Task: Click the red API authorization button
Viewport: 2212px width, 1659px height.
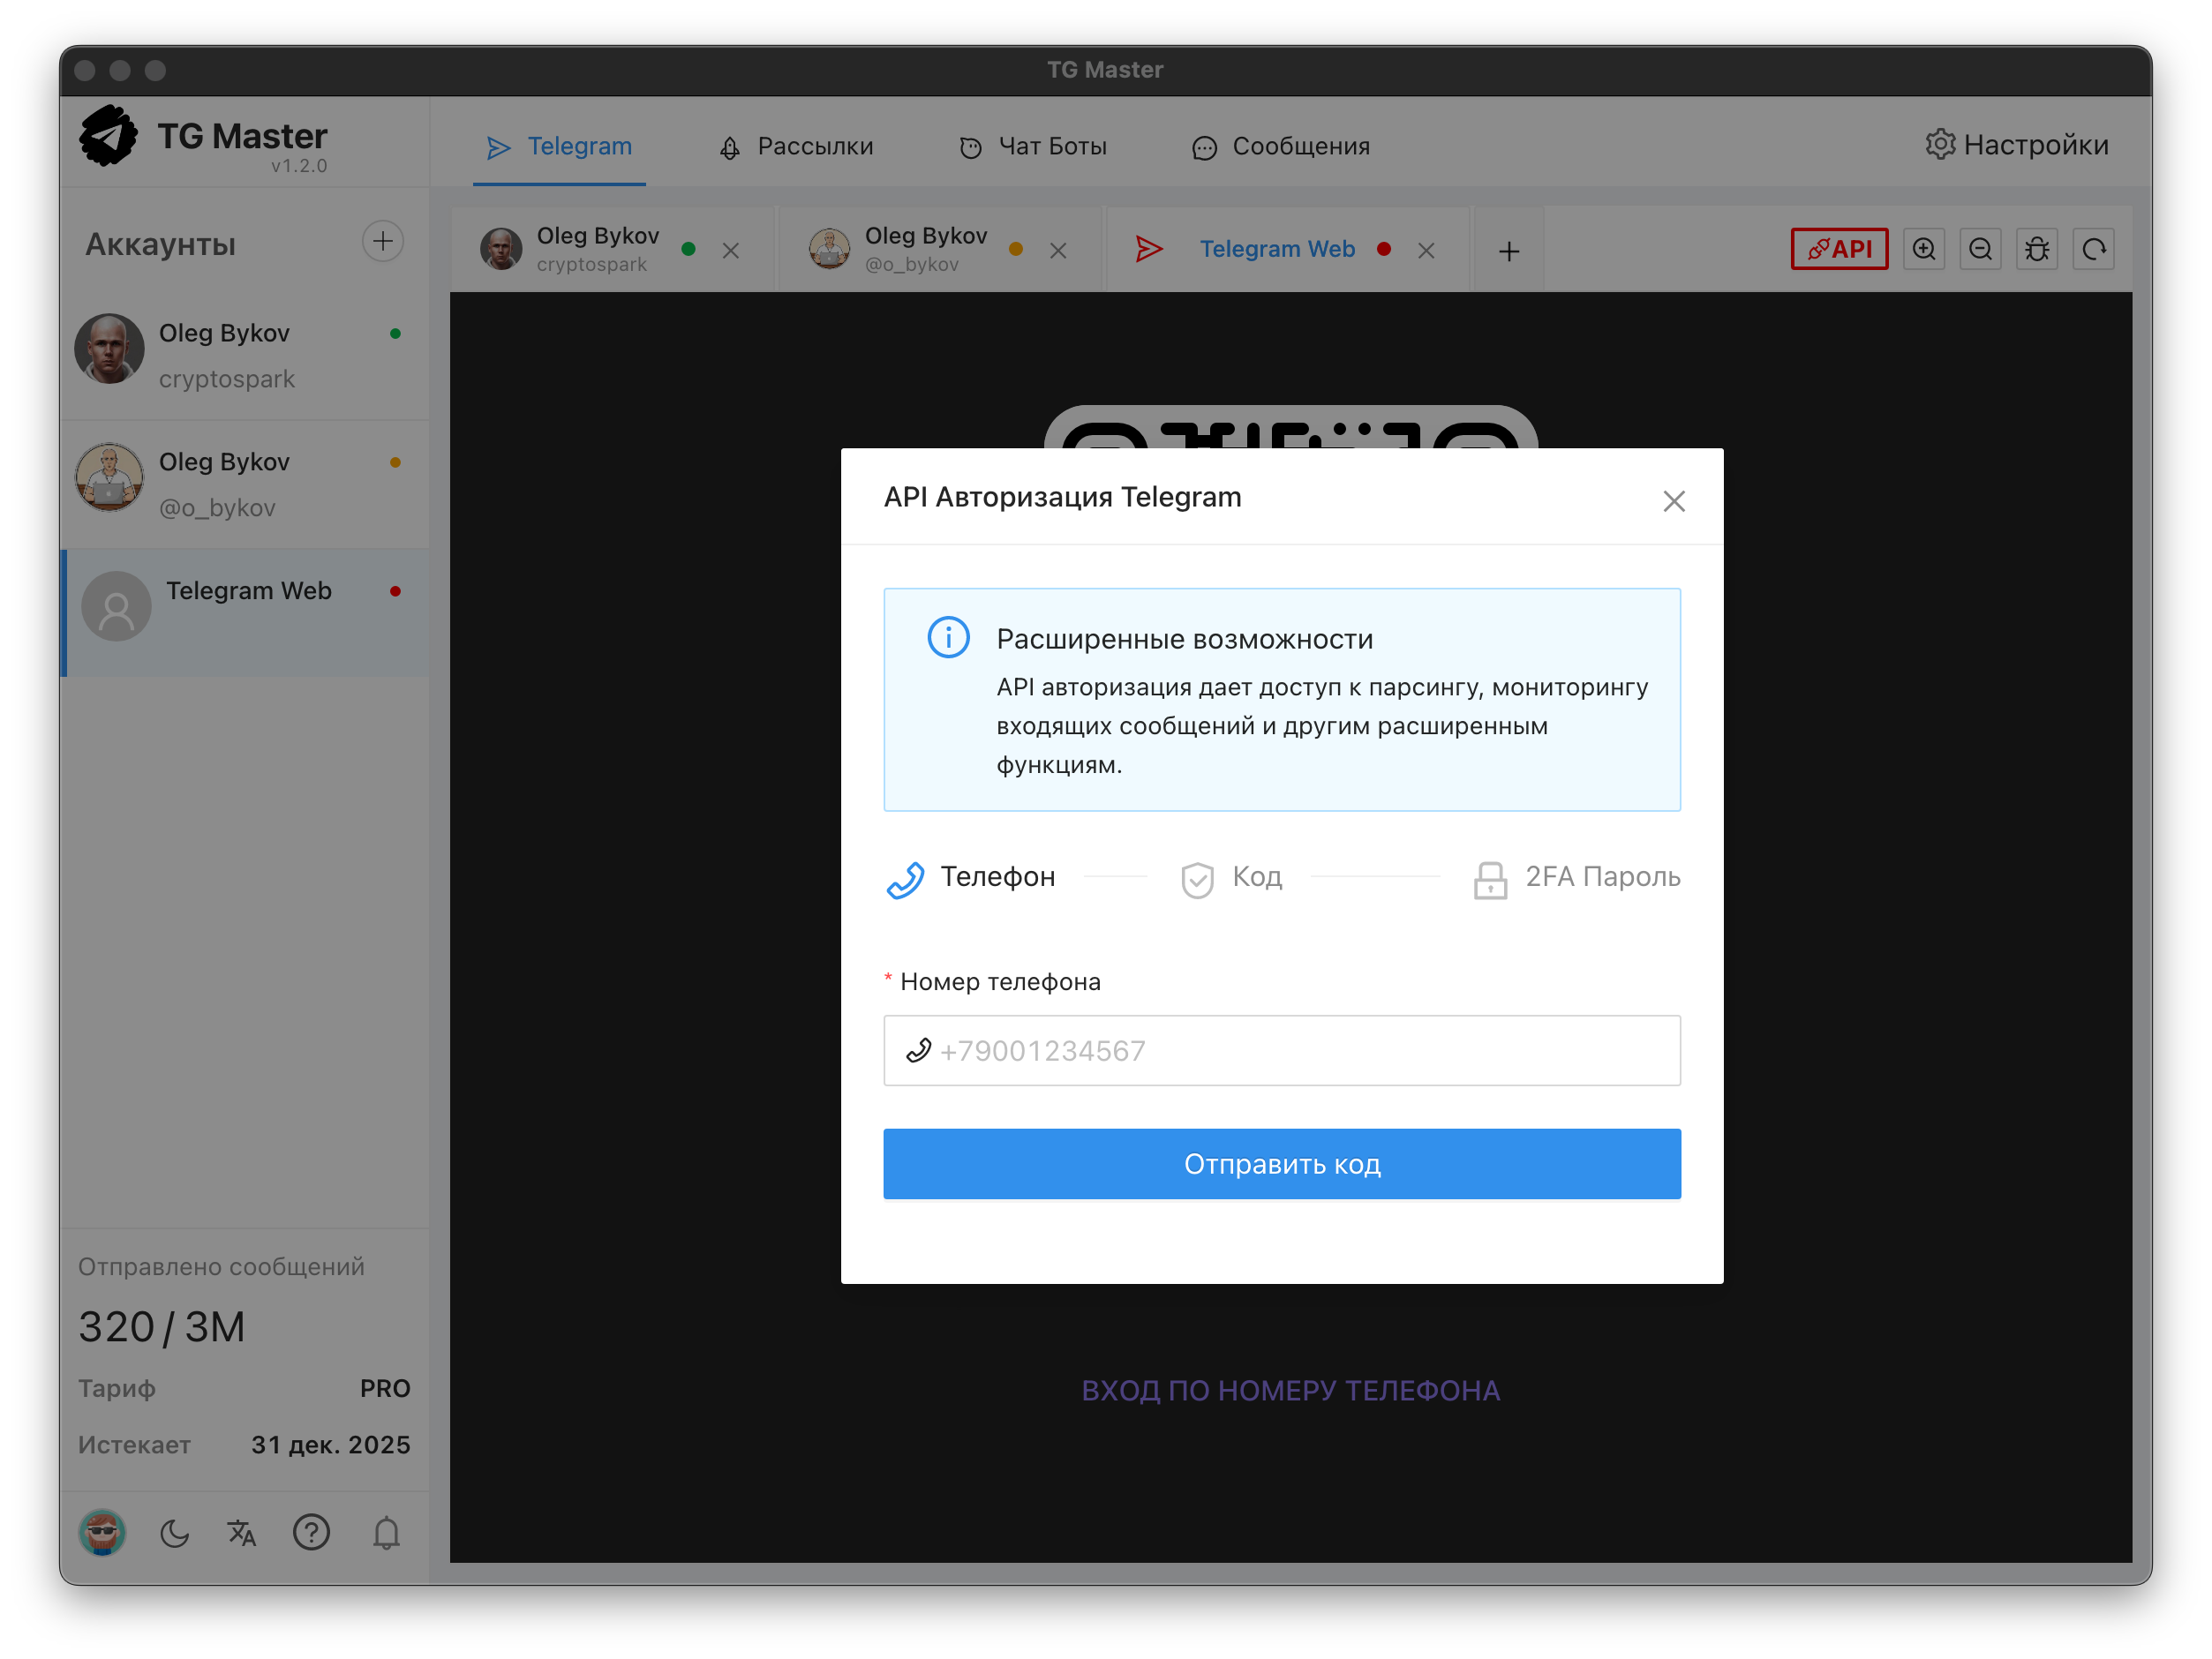Action: point(1838,249)
